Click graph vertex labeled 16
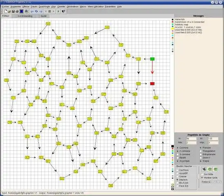The height and width of the screenshot is (196, 224). click(x=107, y=27)
